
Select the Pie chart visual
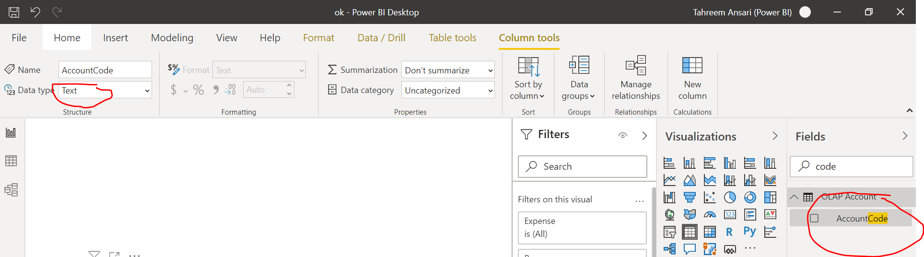click(x=730, y=198)
